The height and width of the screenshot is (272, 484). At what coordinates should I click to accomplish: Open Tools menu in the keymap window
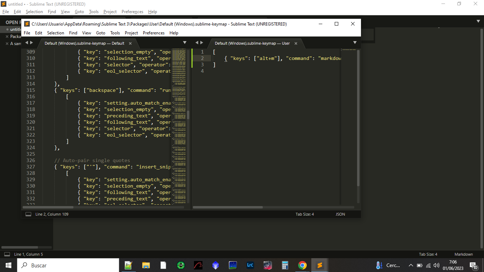pyautogui.click(x=115, y=33)
